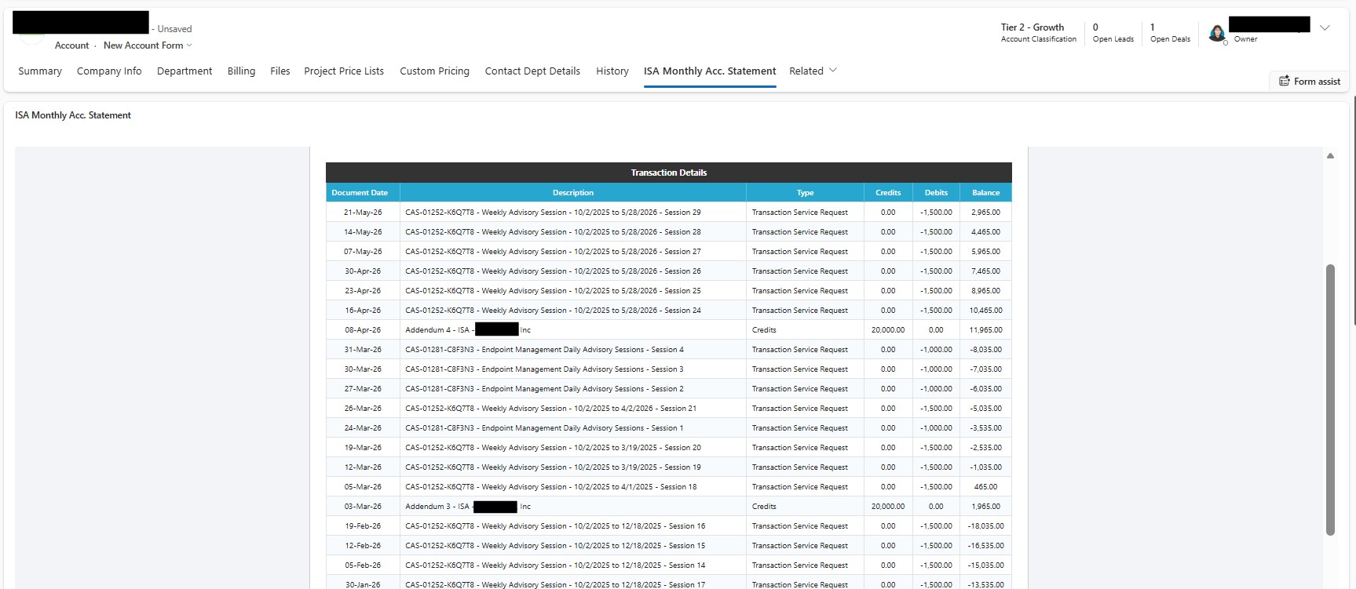This screenshot has width=1356, height=589.
Task: Select the 19-Feb-26 date cell
Action: click(x=363, y=525)
